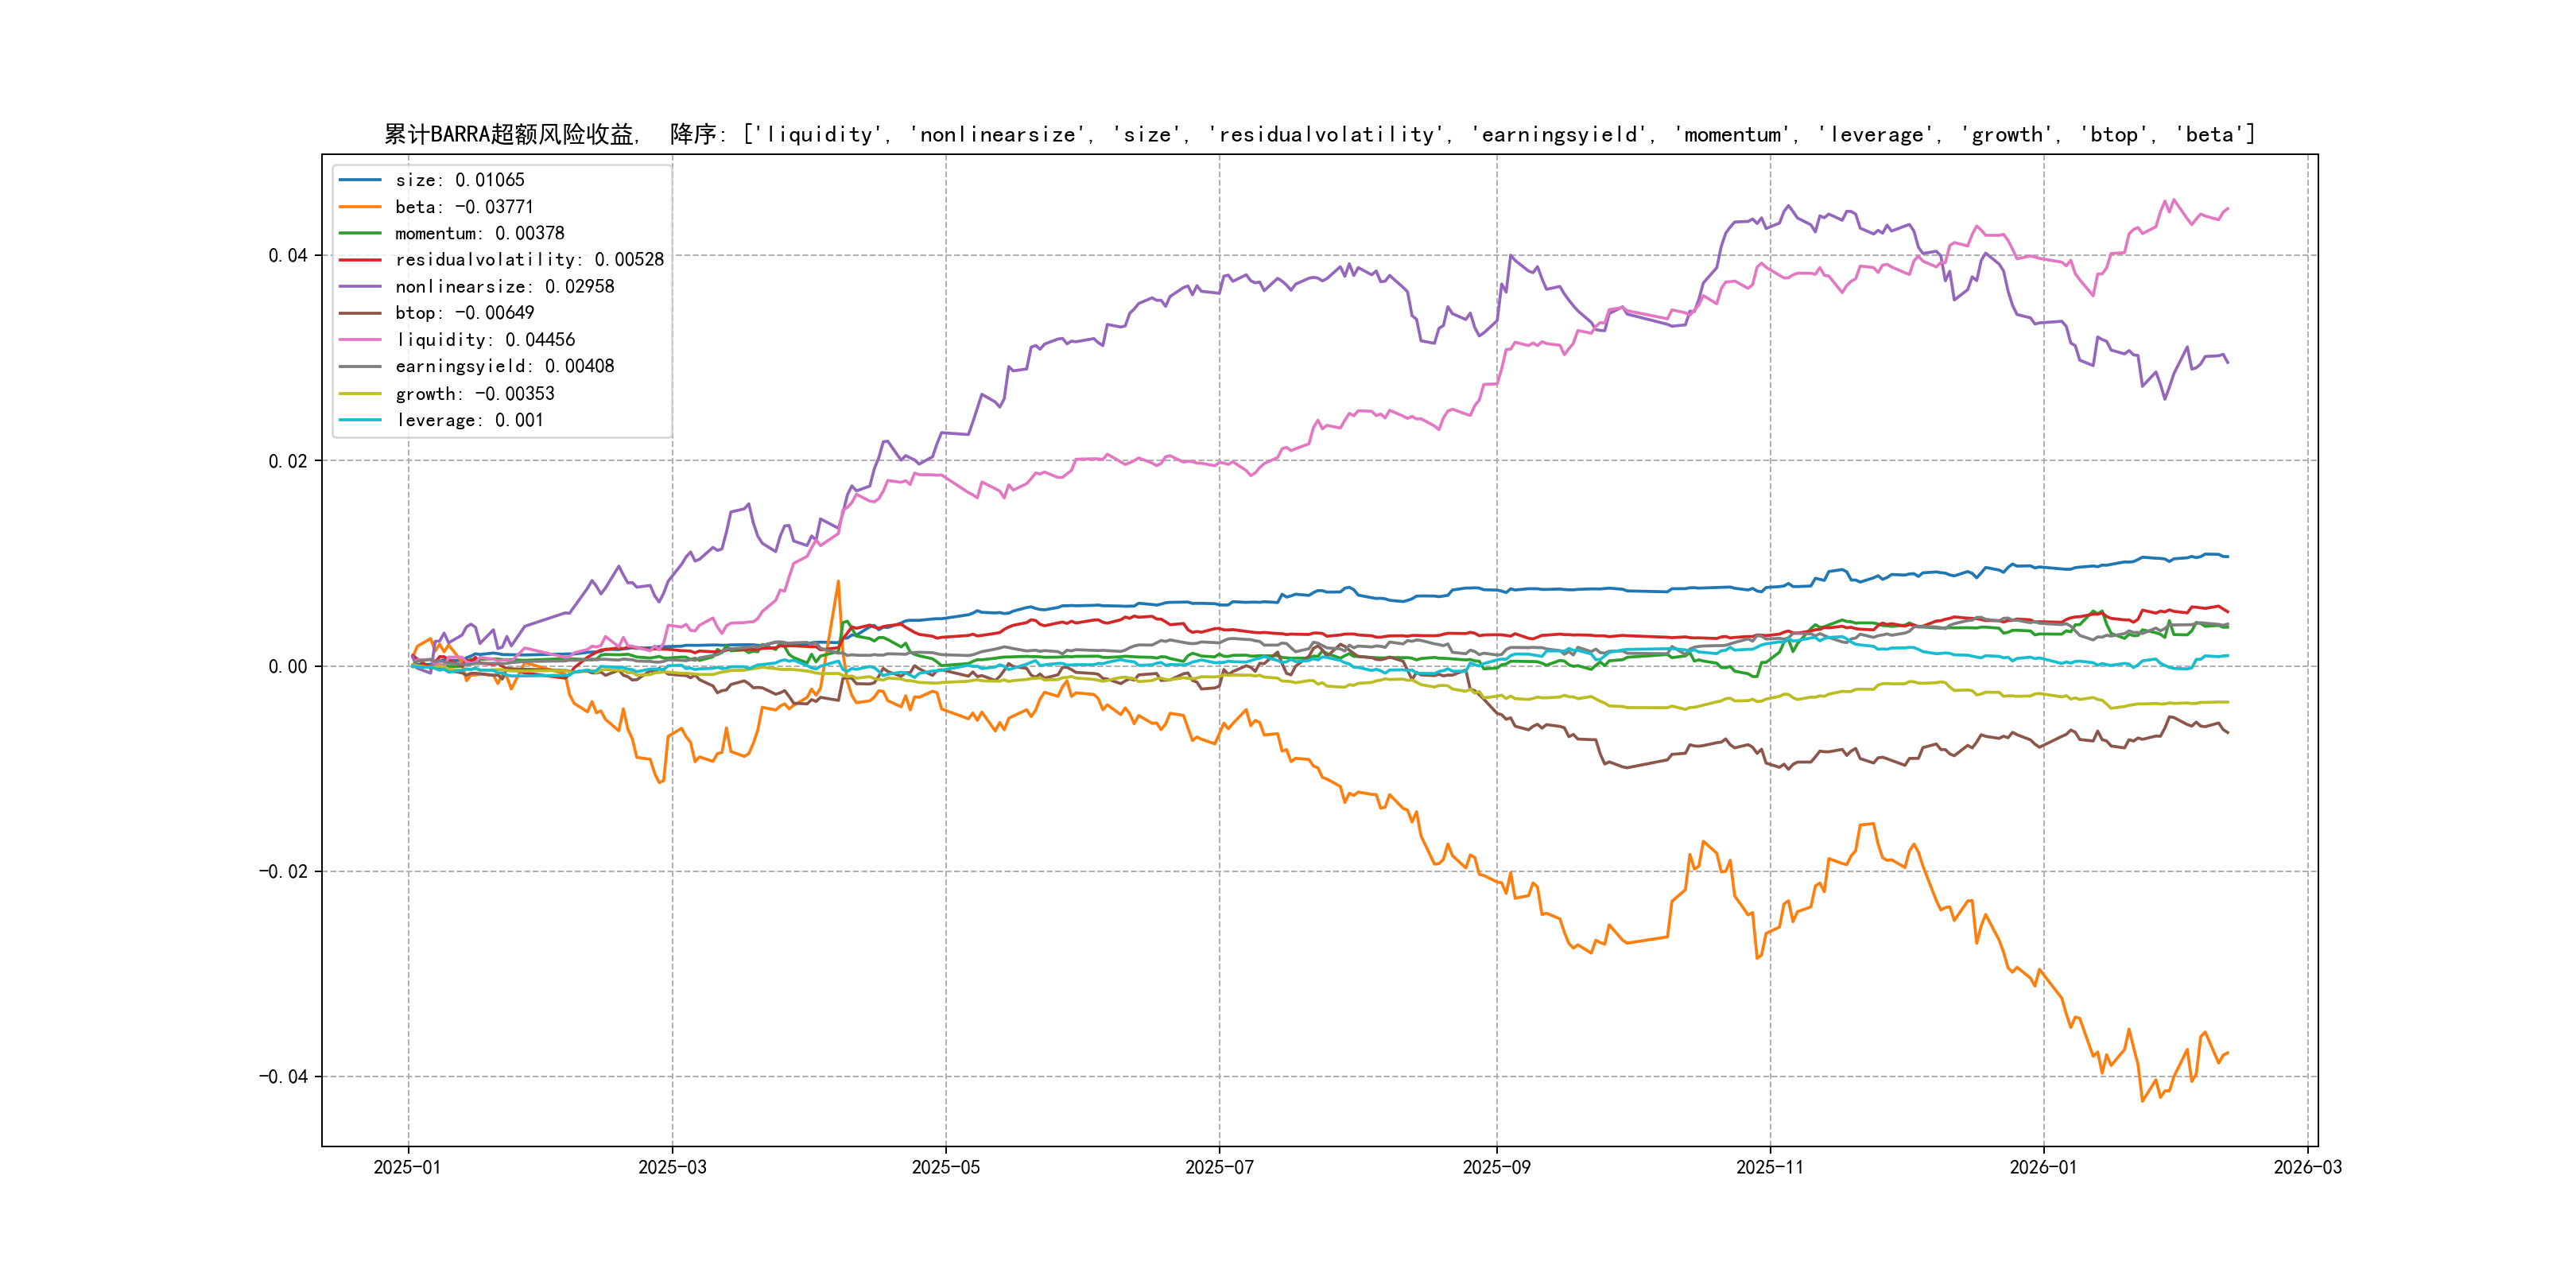The width and height of the screenshot is (2576, 1288).
Task: Click the nonlinearsize legend label
Action: point(504,287)
